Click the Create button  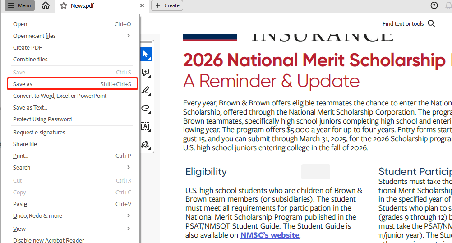(x=167, y=5)
